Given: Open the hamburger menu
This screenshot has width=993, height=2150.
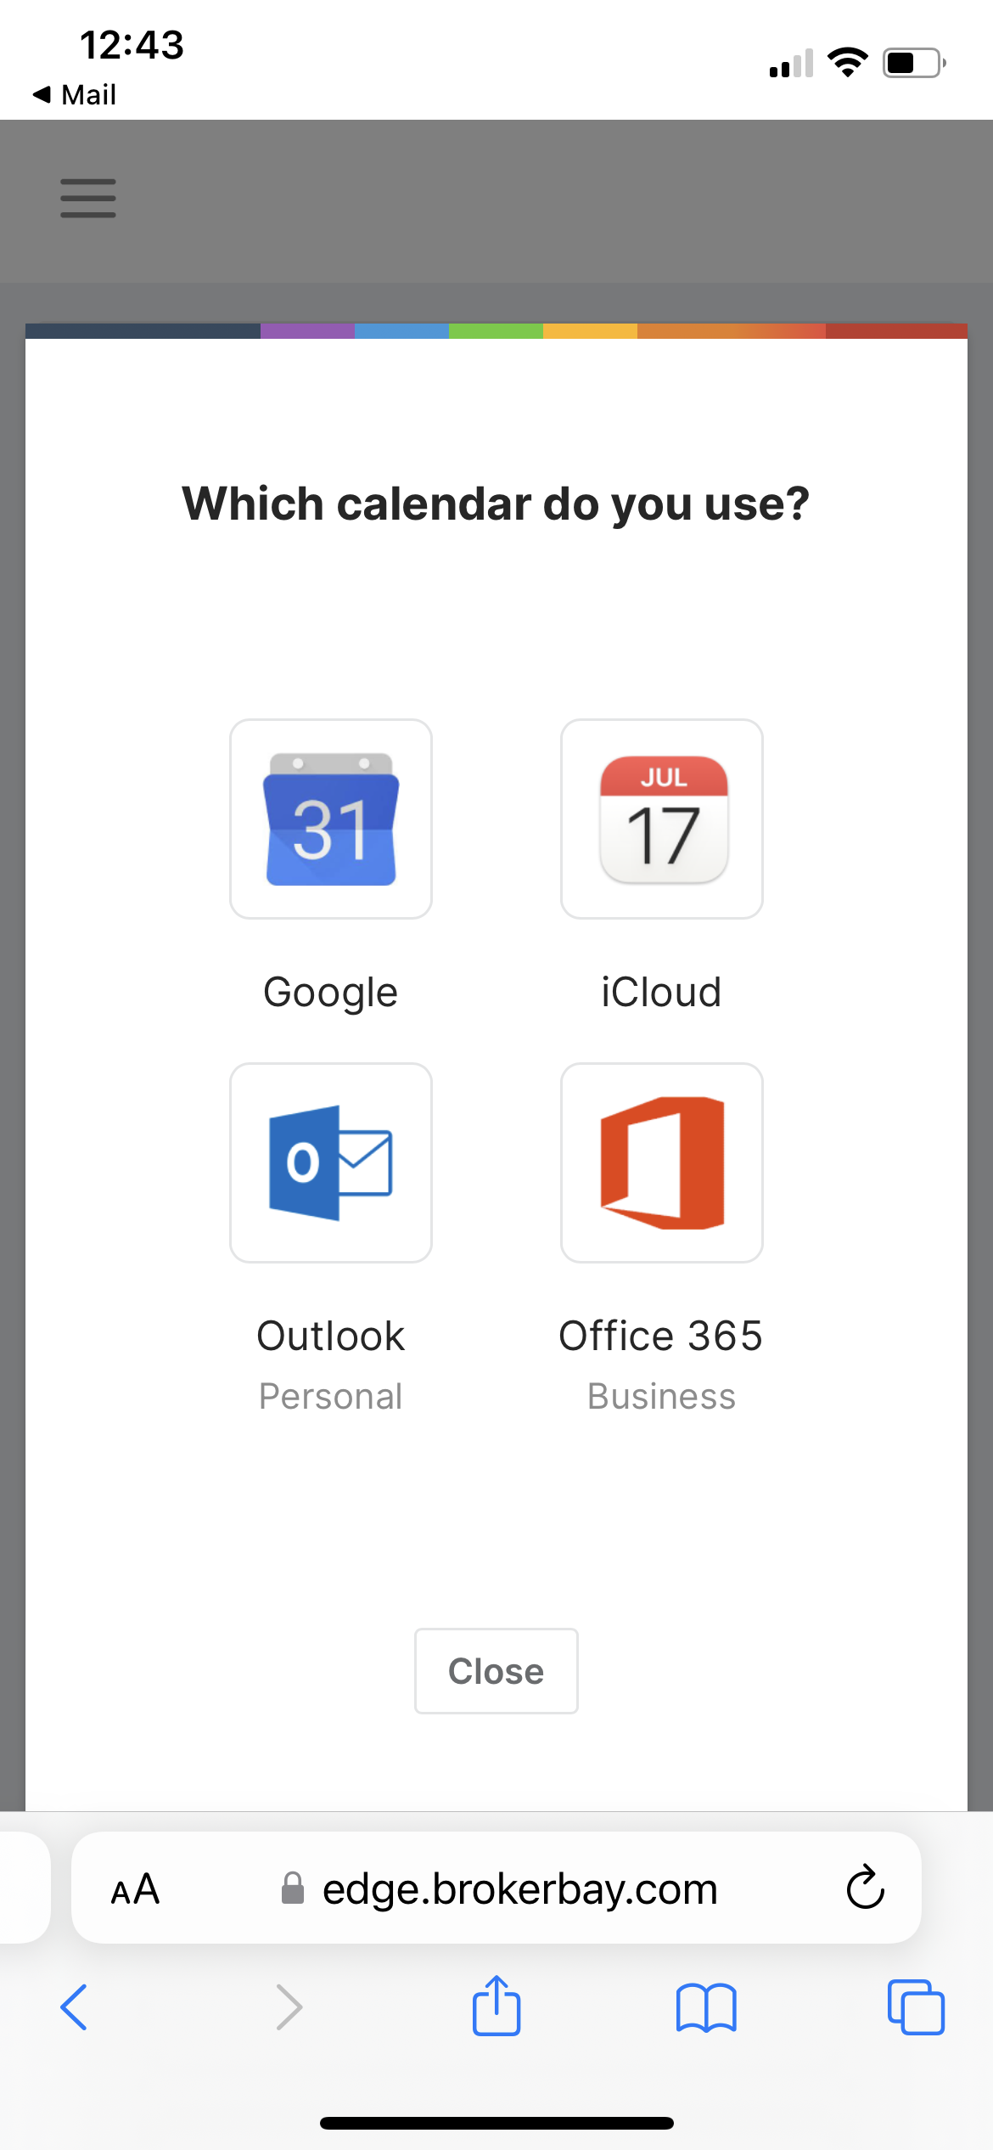Looking at the screenshot, I should (88, 198).
